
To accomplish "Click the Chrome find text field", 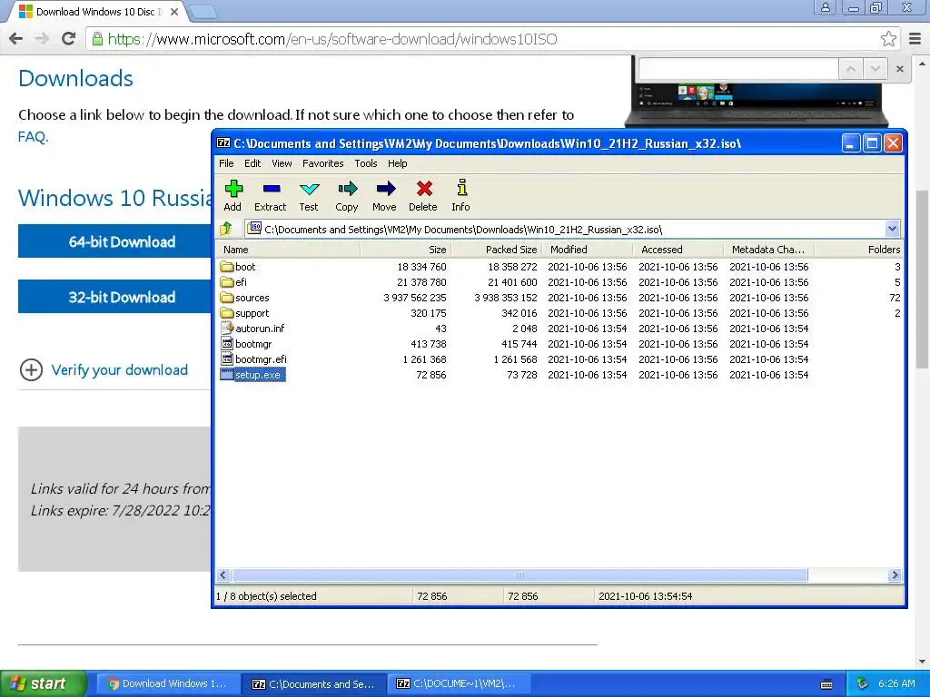I will tap(738, 69).
